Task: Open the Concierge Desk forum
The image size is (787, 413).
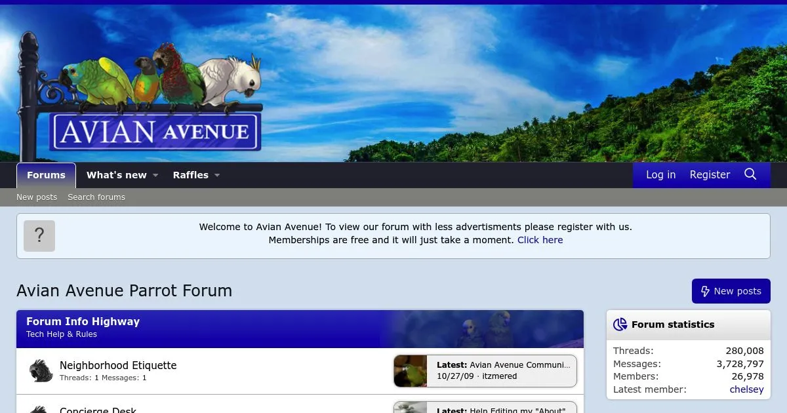Action: pos(98,410)
